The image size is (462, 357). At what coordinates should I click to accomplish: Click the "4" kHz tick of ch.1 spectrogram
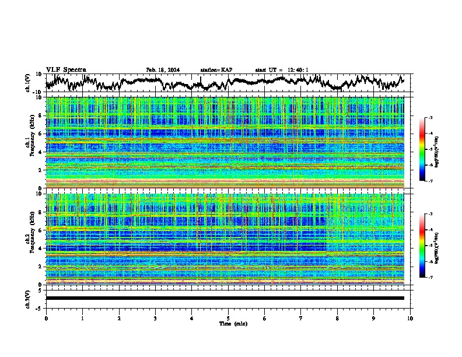(41, 152)
